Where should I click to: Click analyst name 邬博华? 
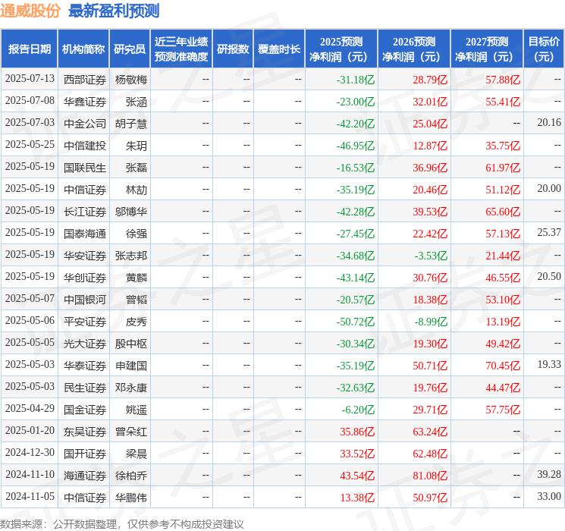[x=130, y=212]
